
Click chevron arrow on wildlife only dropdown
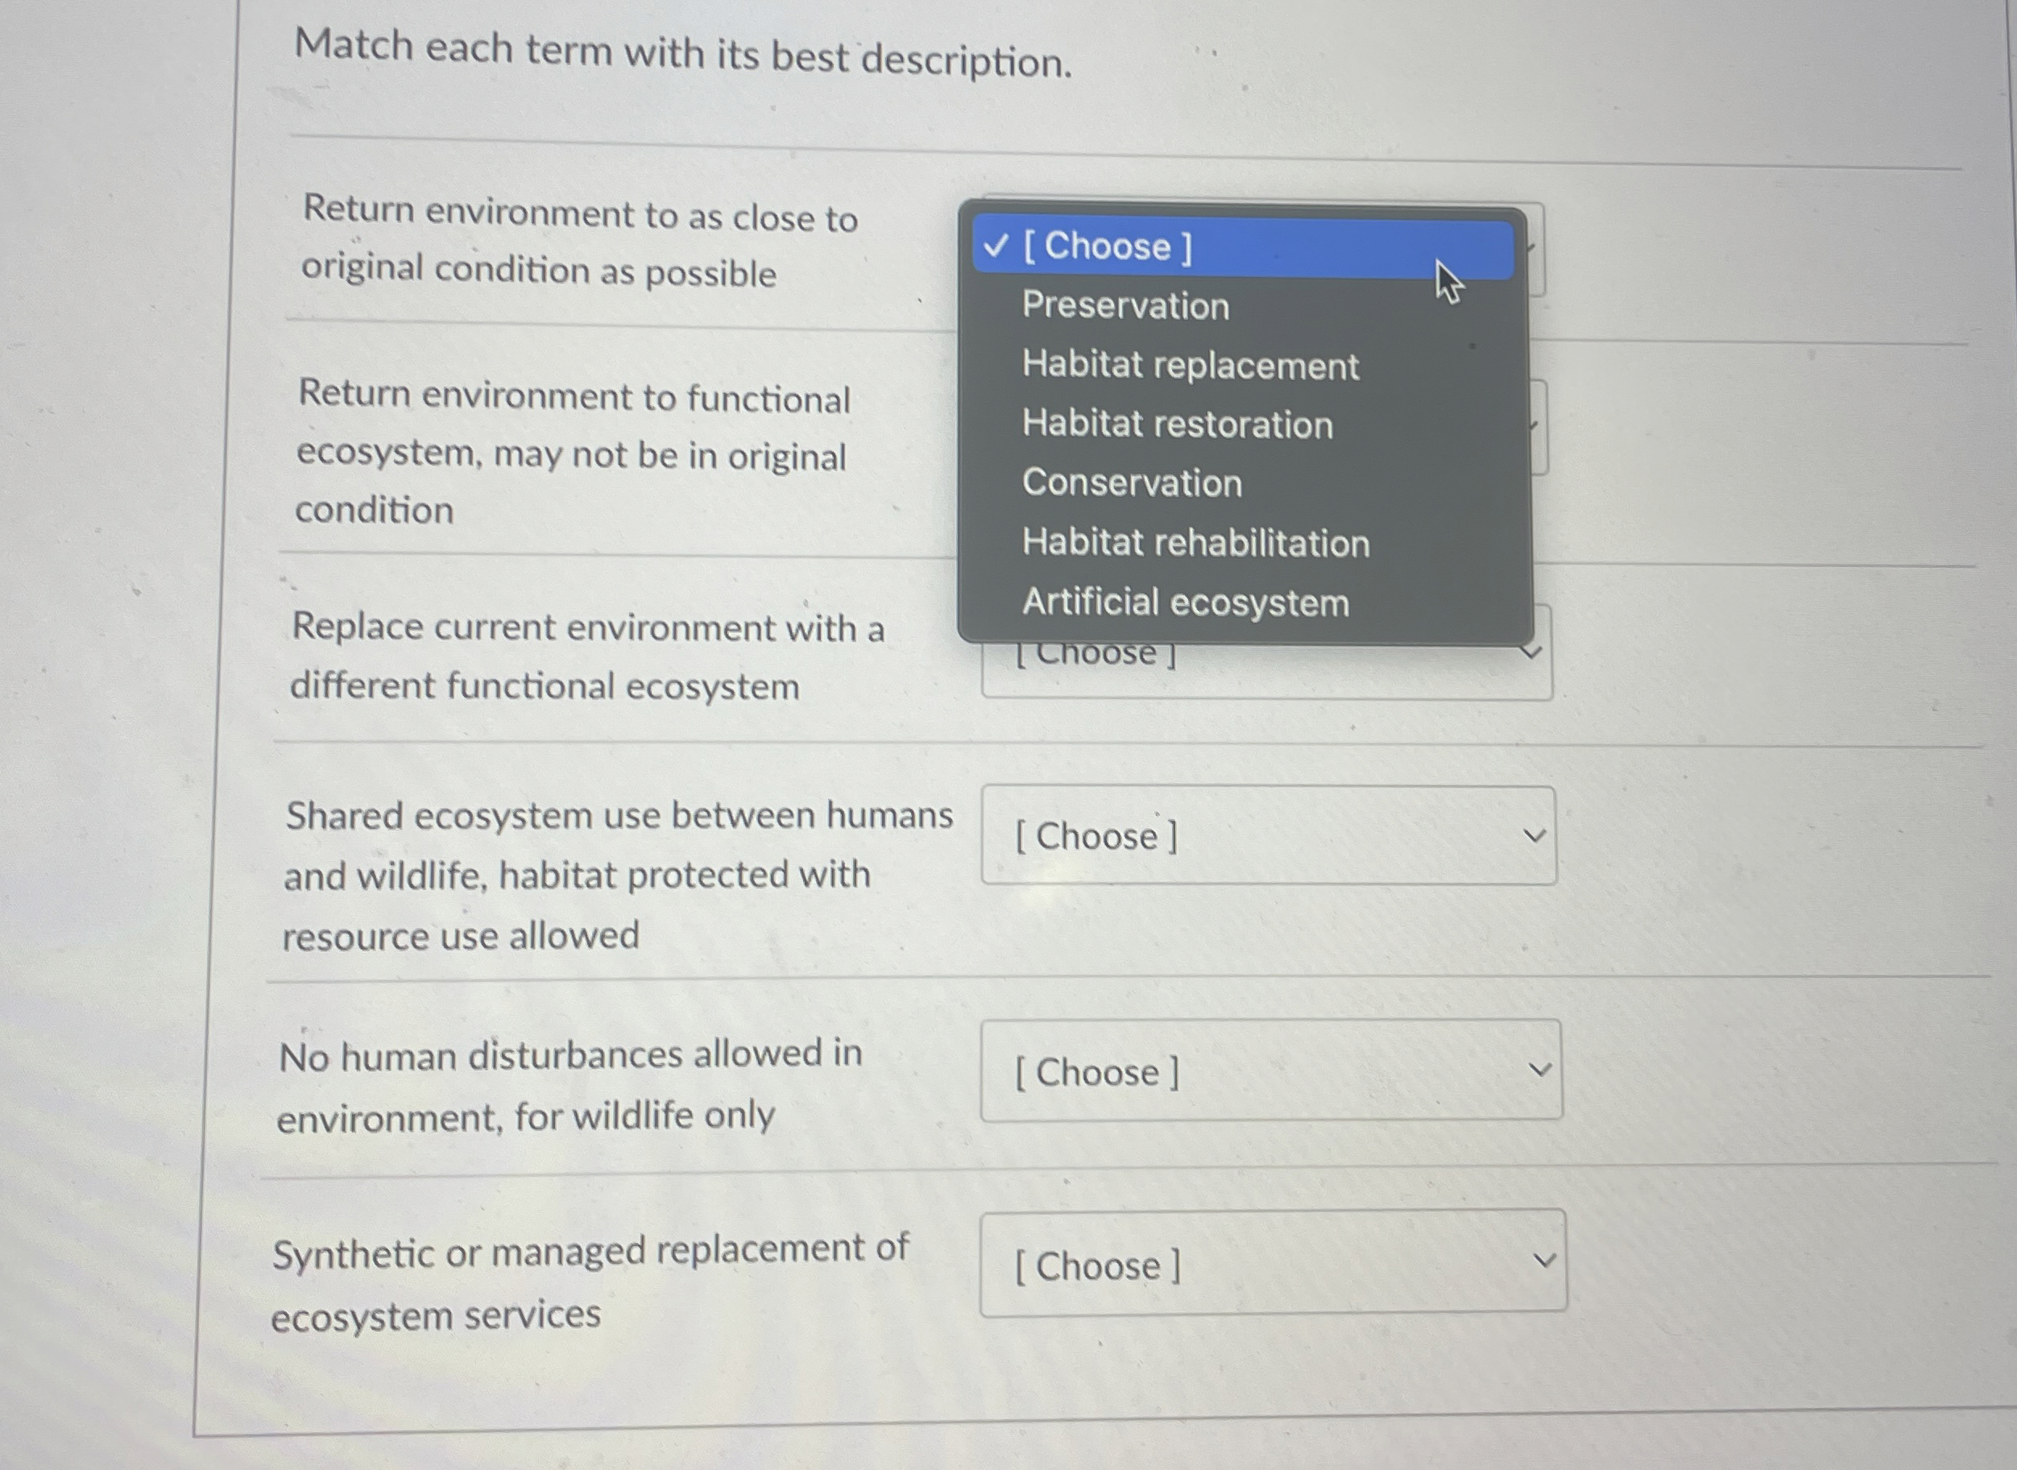(x=1540, y=1070)
